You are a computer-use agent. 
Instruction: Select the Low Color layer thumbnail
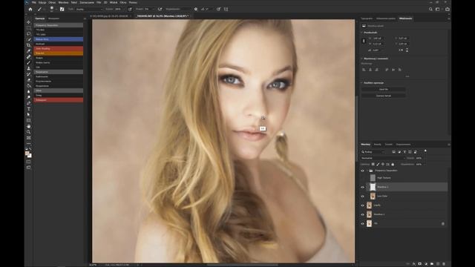click(373, 196)
